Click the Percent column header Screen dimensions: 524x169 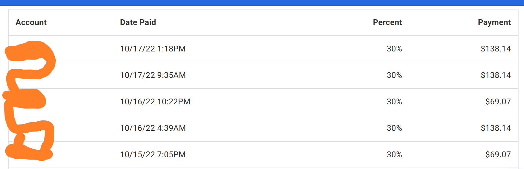(387, 22)
